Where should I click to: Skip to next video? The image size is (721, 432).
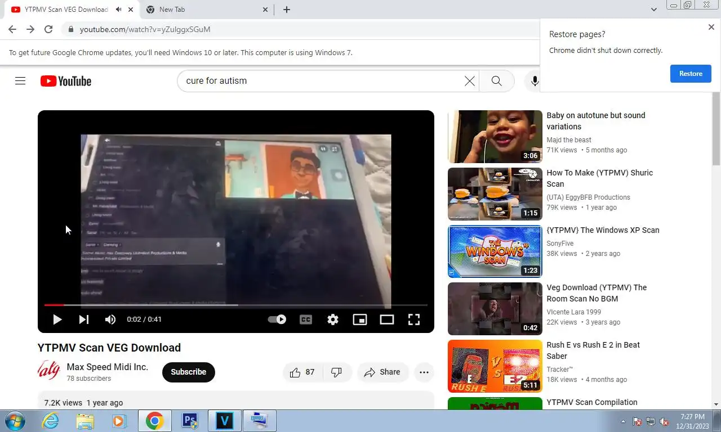point(83,319)
